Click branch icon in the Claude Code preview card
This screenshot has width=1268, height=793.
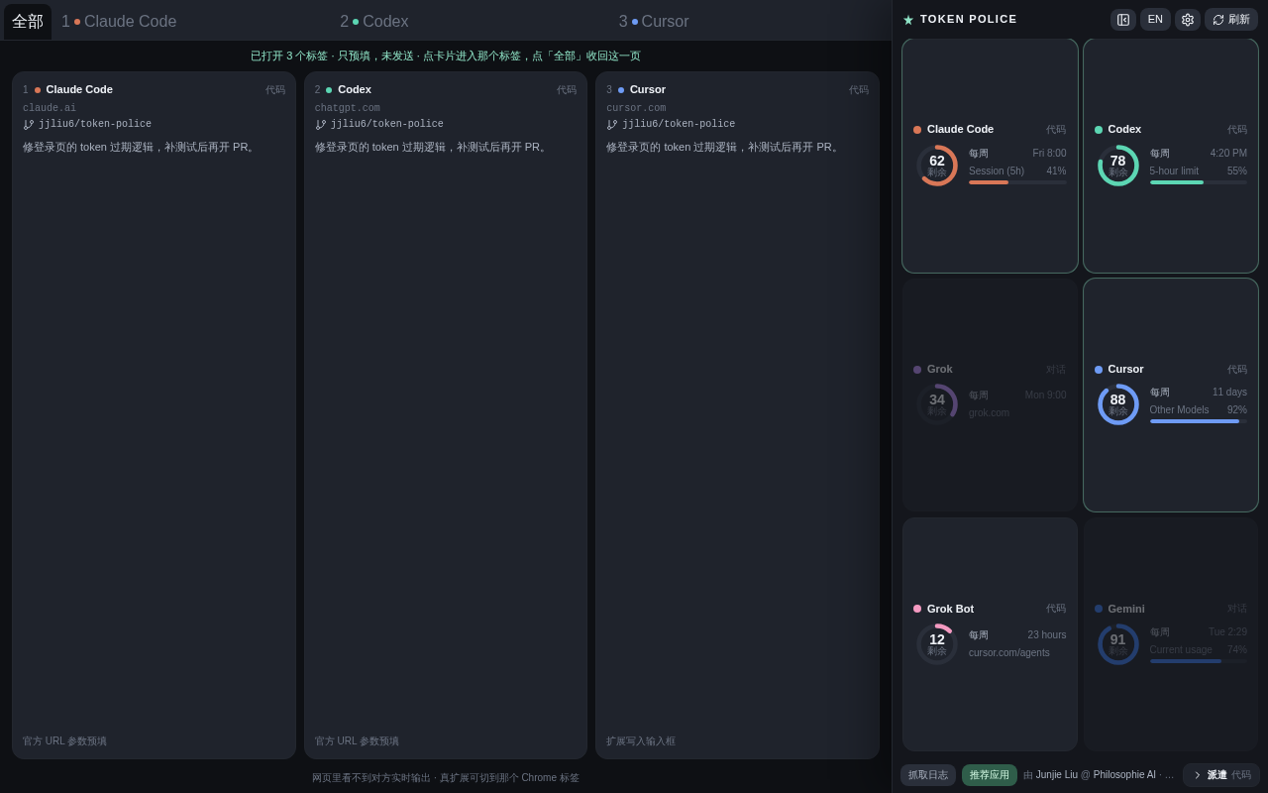29,125
